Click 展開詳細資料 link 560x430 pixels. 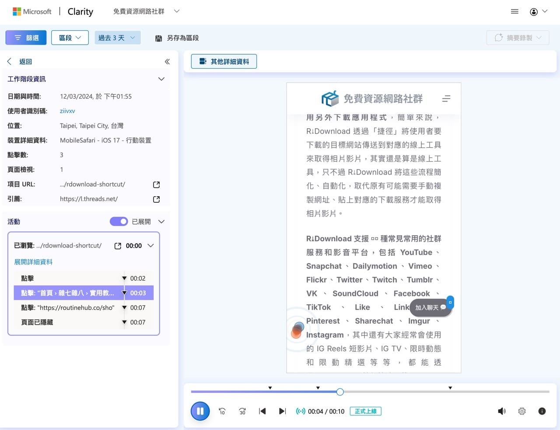(33, 262)
